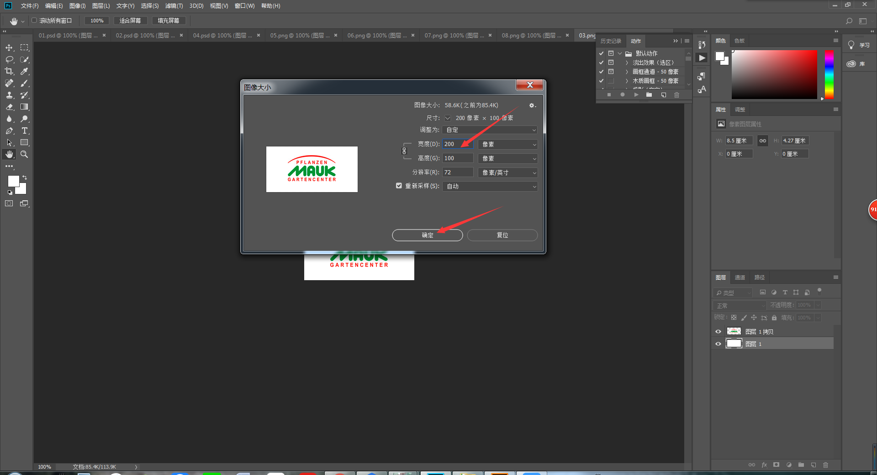Open the 调整为 (Fit To) dropdown

pos(490,130)
